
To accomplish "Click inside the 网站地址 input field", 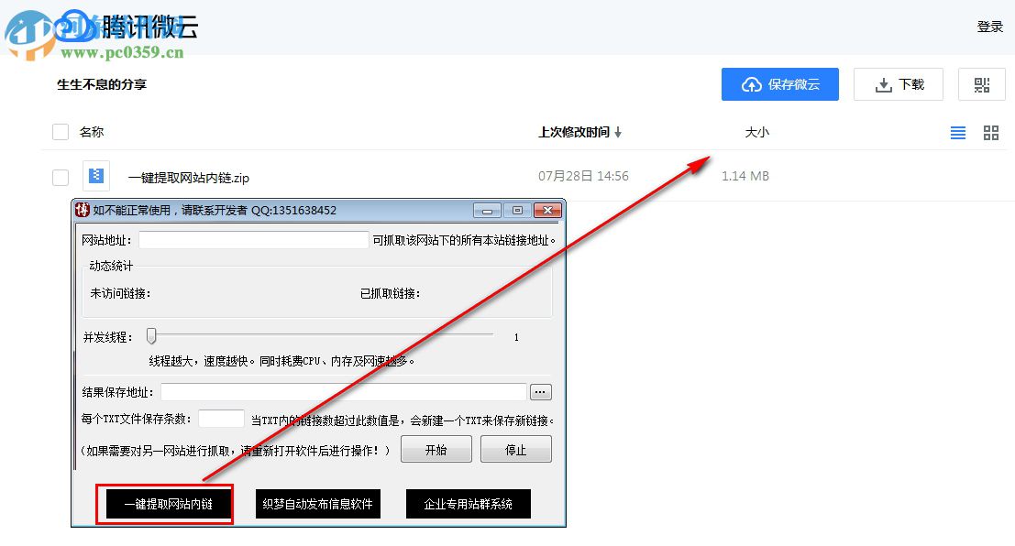I will click(254, 240).
